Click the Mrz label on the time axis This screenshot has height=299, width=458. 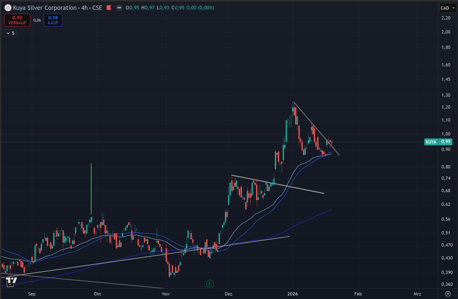[x=417, y=294]
